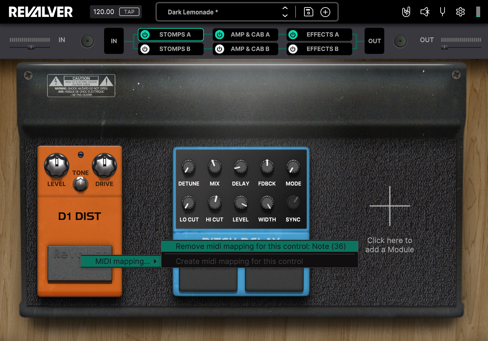The height and width of the screenshot is (341, 488).
Task: Click the output gain knob near OUT
Action: tap(400, 41)
